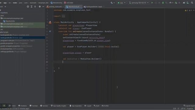Select com.example.exoplaye_test (androidTest) package
Image resolution: width=195 pixels, height=110 pixels.
coord(17,24)
